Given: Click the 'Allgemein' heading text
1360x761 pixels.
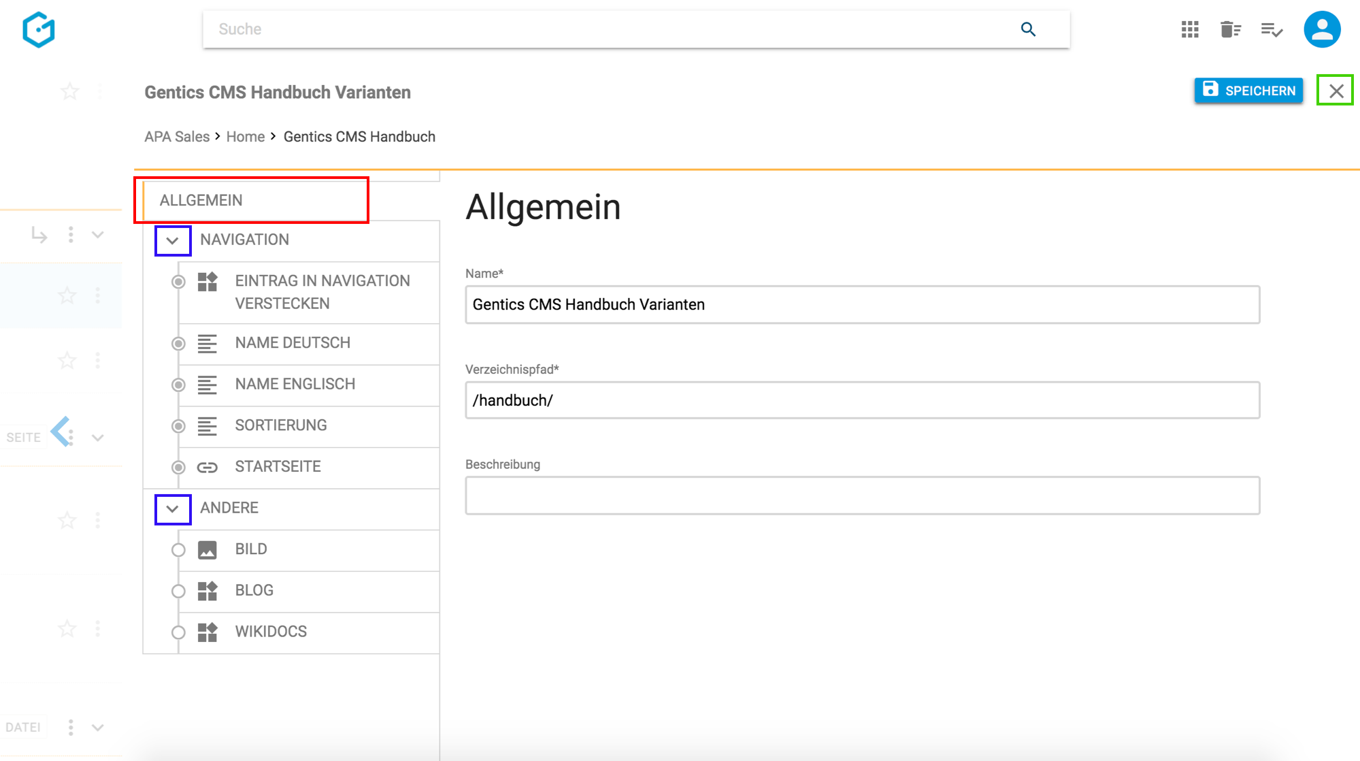Looking at the screenshot, I should pos(543,207).
